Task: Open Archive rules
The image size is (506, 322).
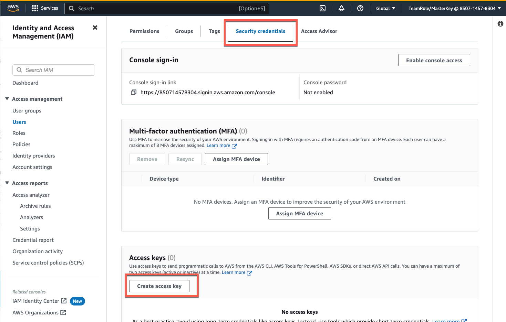Action: [x=35, y=206]
